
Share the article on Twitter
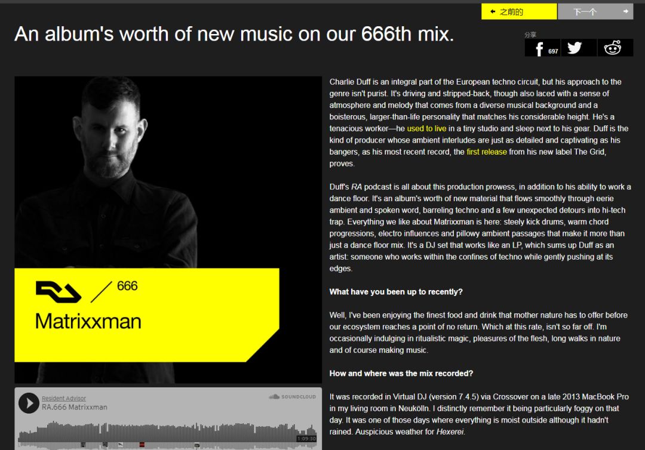(x=578, y=48)
